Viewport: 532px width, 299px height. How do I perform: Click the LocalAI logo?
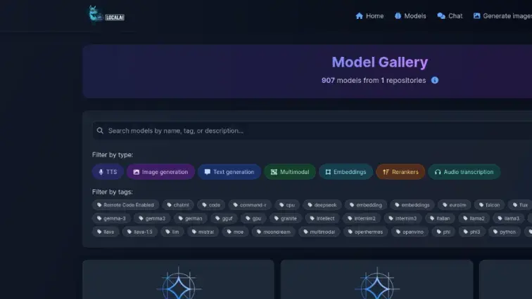106,15
